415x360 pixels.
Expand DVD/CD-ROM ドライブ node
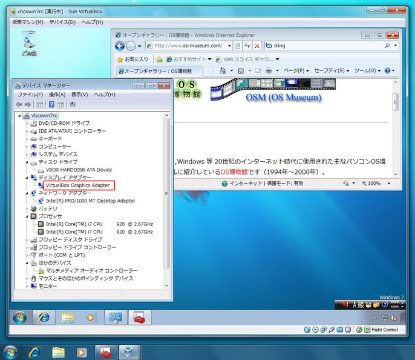(x=27, y=124)
